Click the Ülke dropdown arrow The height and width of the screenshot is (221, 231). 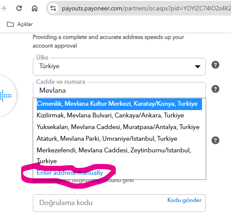(x=197, y=66)
